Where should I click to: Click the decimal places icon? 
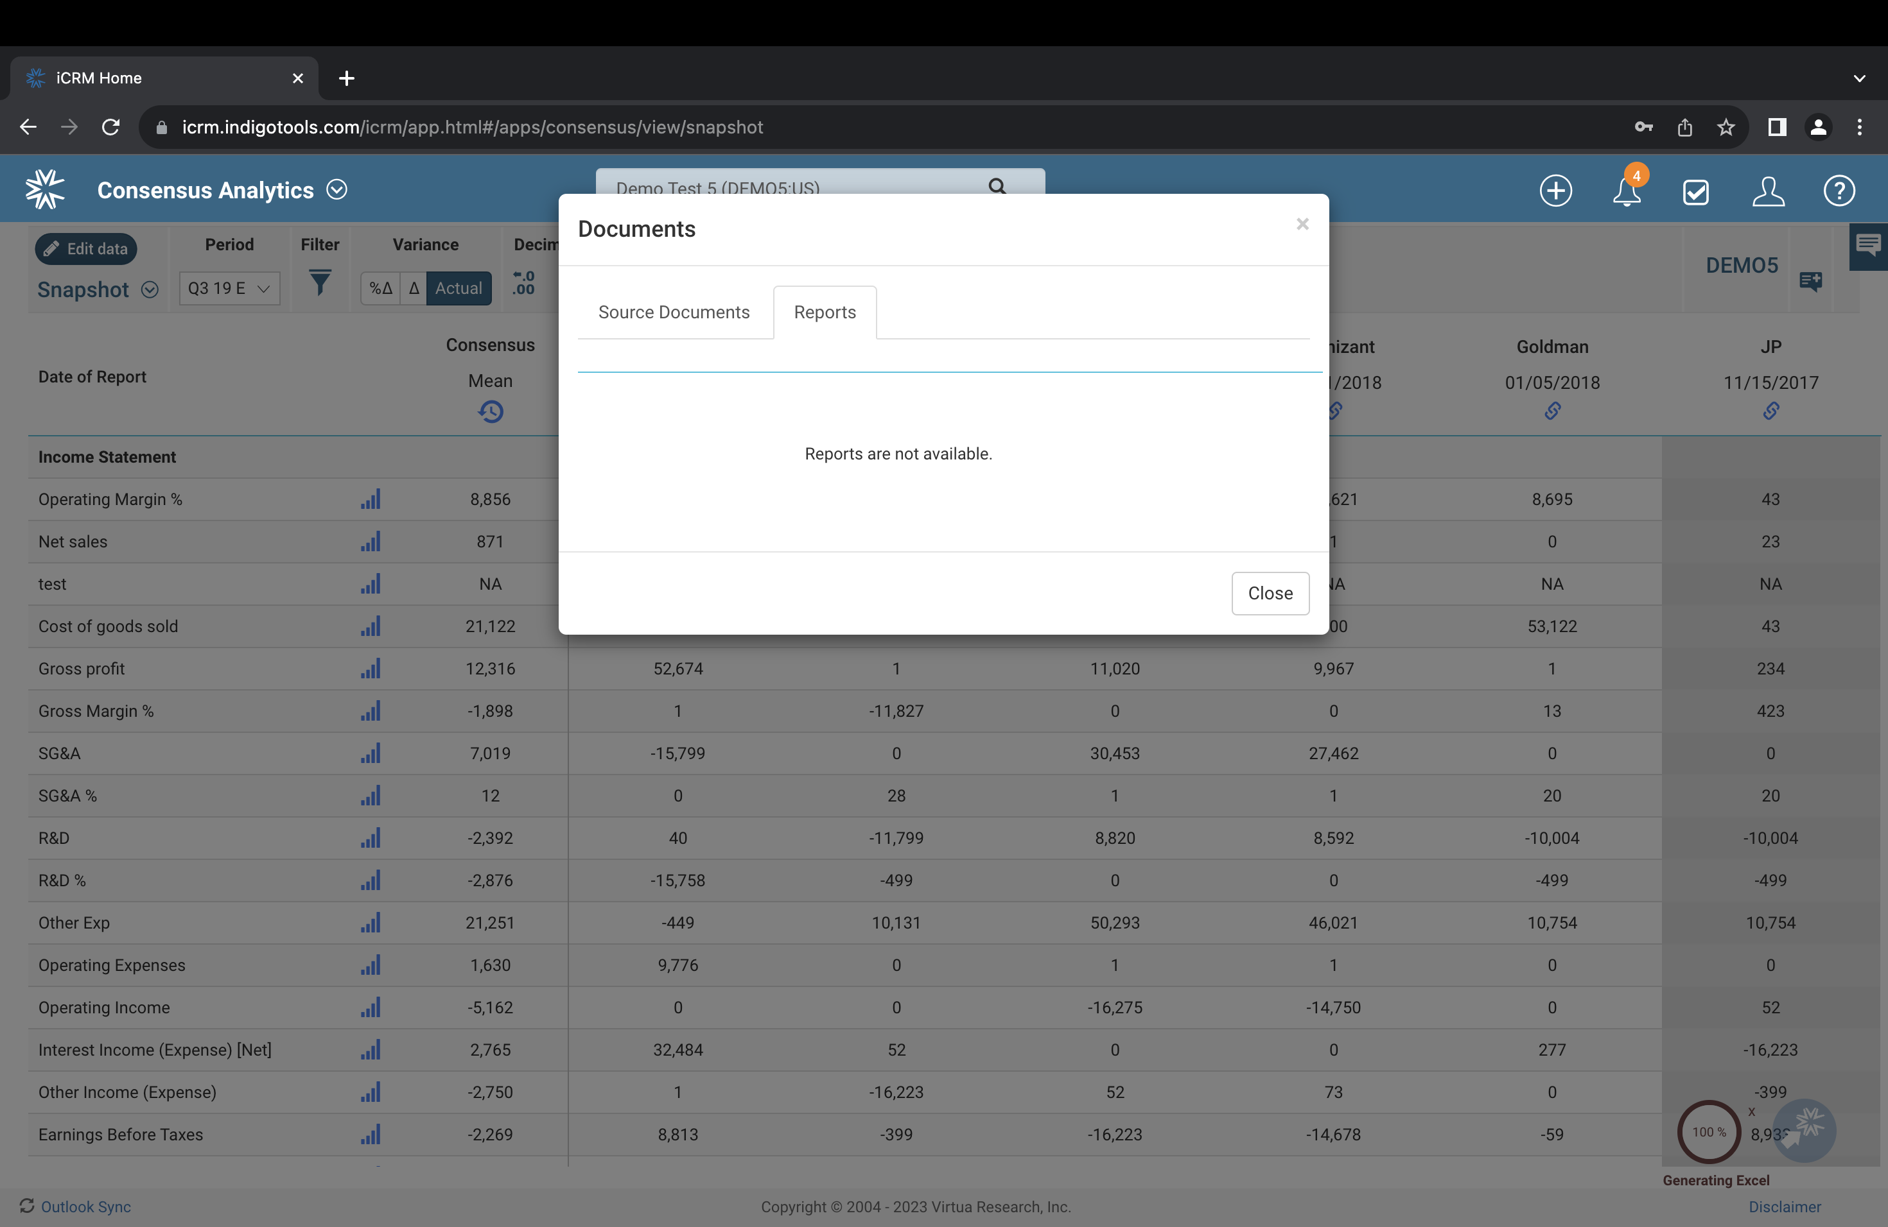(523, 283)
